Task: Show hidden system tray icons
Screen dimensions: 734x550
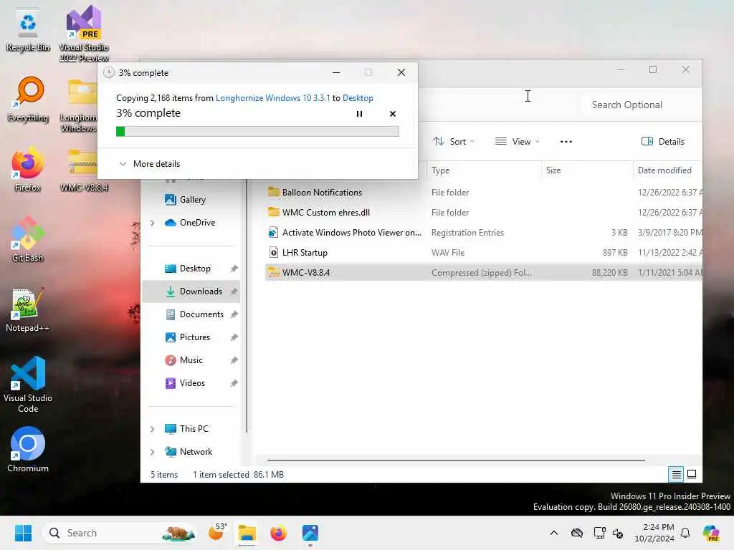Action: coord(554,533)
